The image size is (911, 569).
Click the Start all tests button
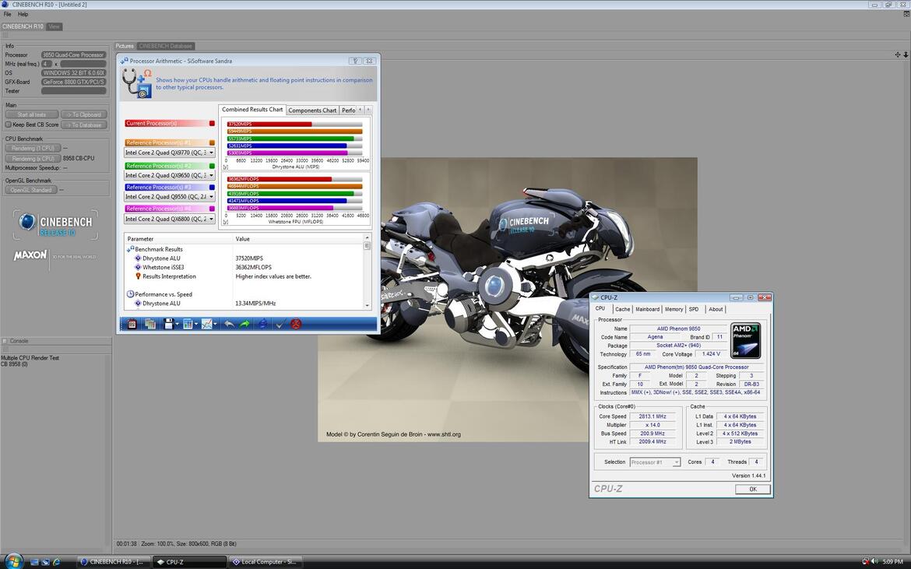tap(31, 114)
